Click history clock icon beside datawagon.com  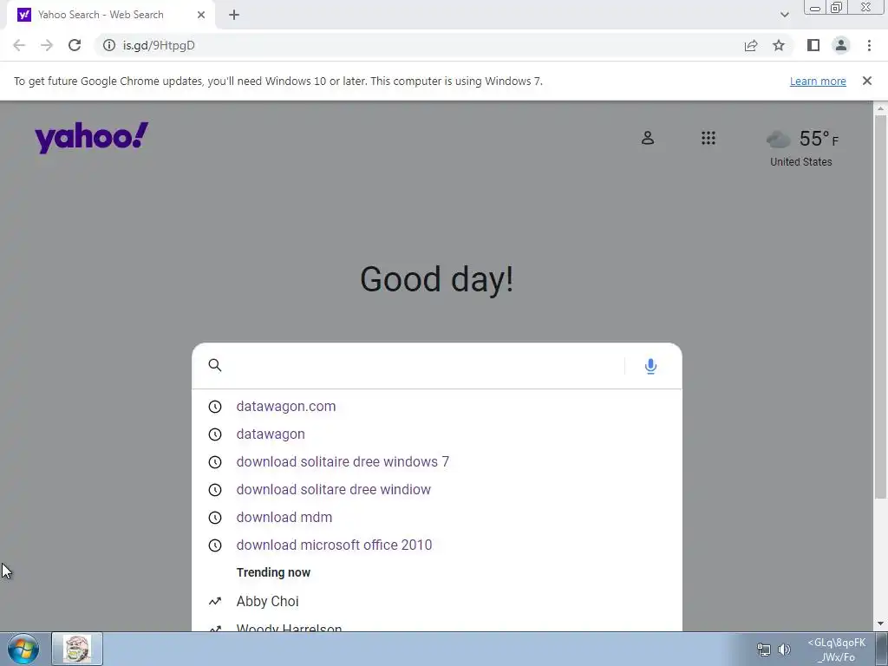[215, 407]
